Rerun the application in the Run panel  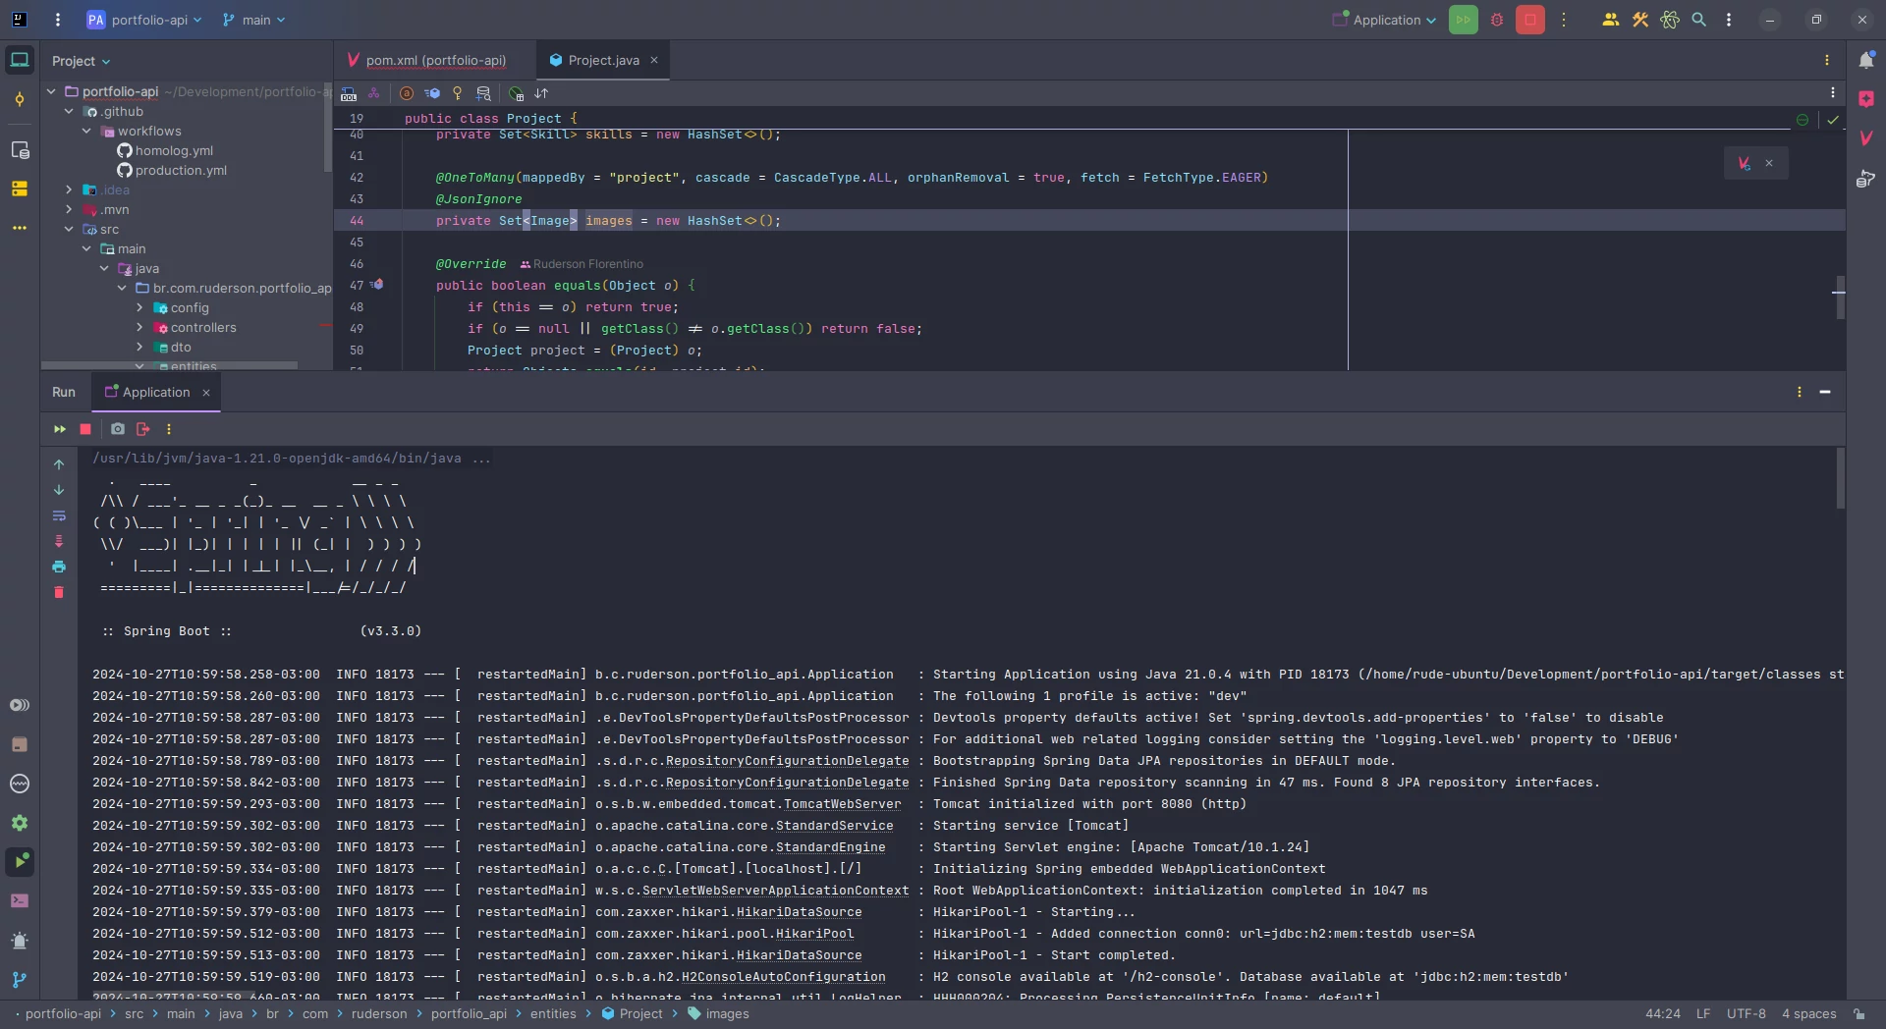pos(58,429)
